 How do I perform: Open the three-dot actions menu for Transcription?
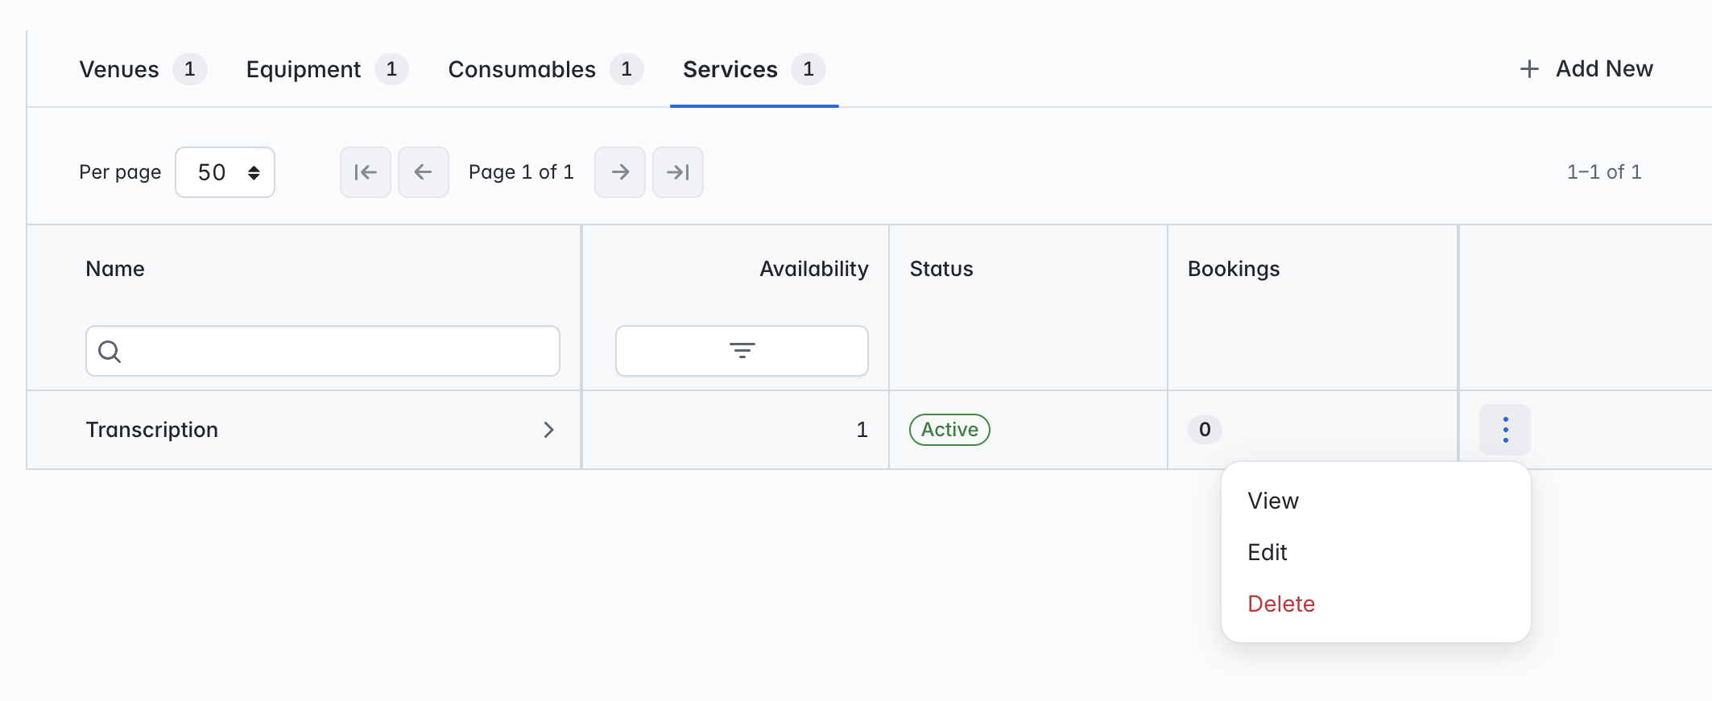tap(1505, 430)
